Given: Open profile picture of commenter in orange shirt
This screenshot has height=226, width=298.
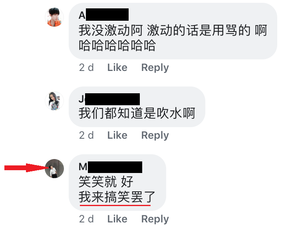Looking at the screenshot, I should coord(54,17).
